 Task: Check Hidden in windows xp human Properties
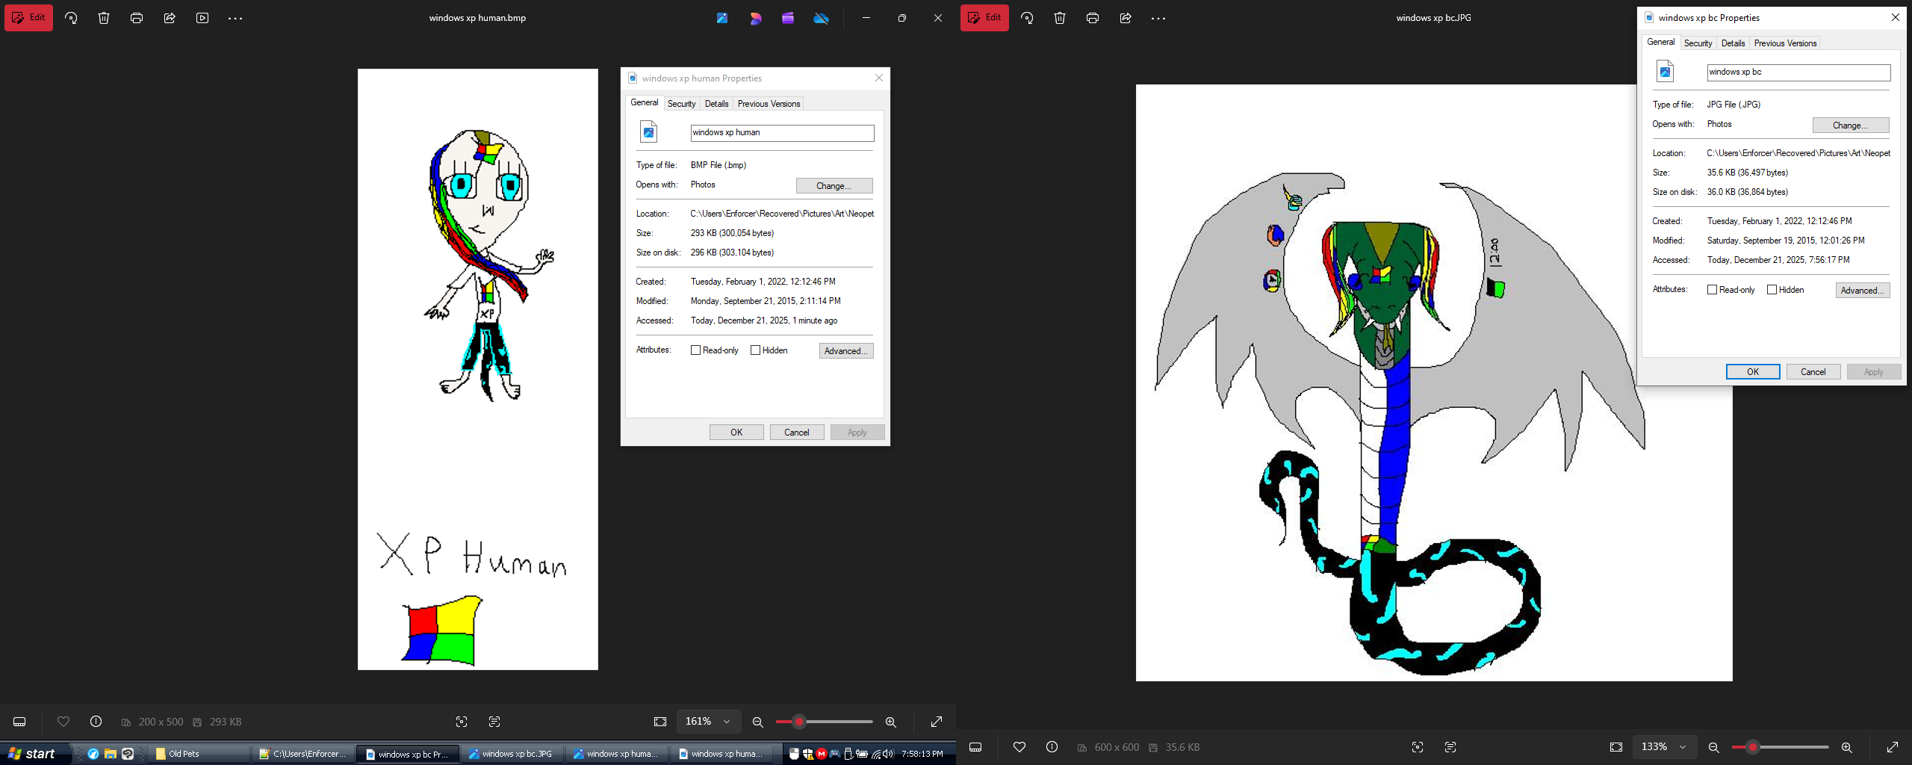(x=755, y=350)
